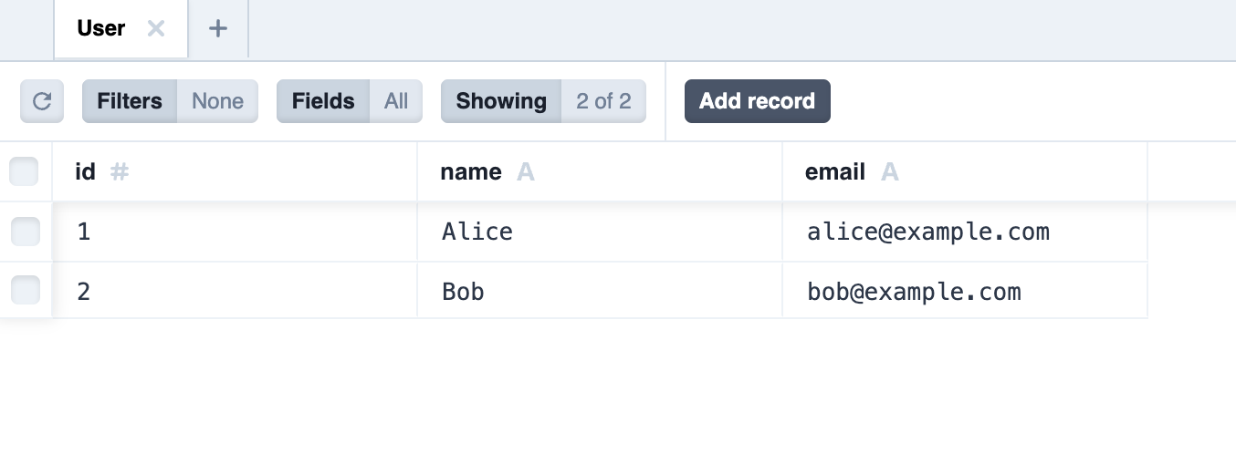Screen dimensions: 1236x454
Task: Click the email column header
Action: [x=834, y=172]
